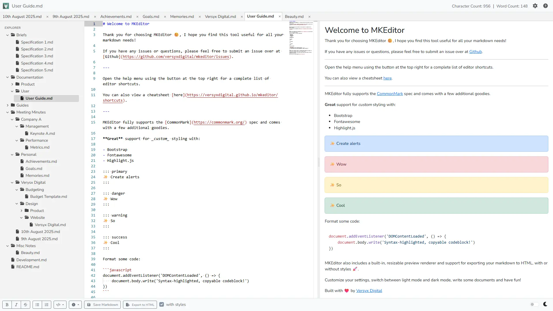
Task: Collapse the Misc Notes folder
Action: coord(7,246)
